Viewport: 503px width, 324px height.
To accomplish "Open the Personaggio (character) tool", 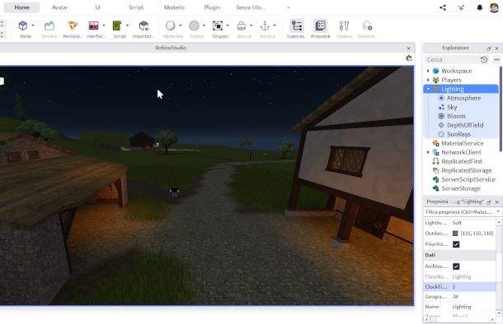I will coord(73,29).
